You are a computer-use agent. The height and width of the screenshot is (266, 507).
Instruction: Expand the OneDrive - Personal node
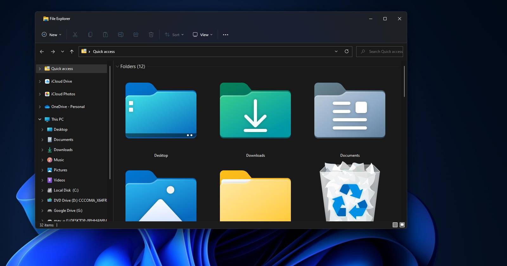click(x=40, y=107)
